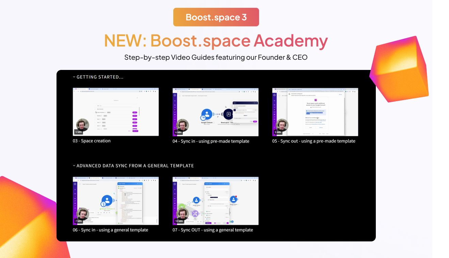Viewport: 449px width, 258px height.
Task: Click the presenter avatar on video 07
Action: 182,214
